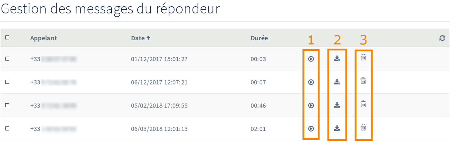Screen dimensions: 450x142
Task: Download the 01/12/2017 voicemail
Action: 337,59
